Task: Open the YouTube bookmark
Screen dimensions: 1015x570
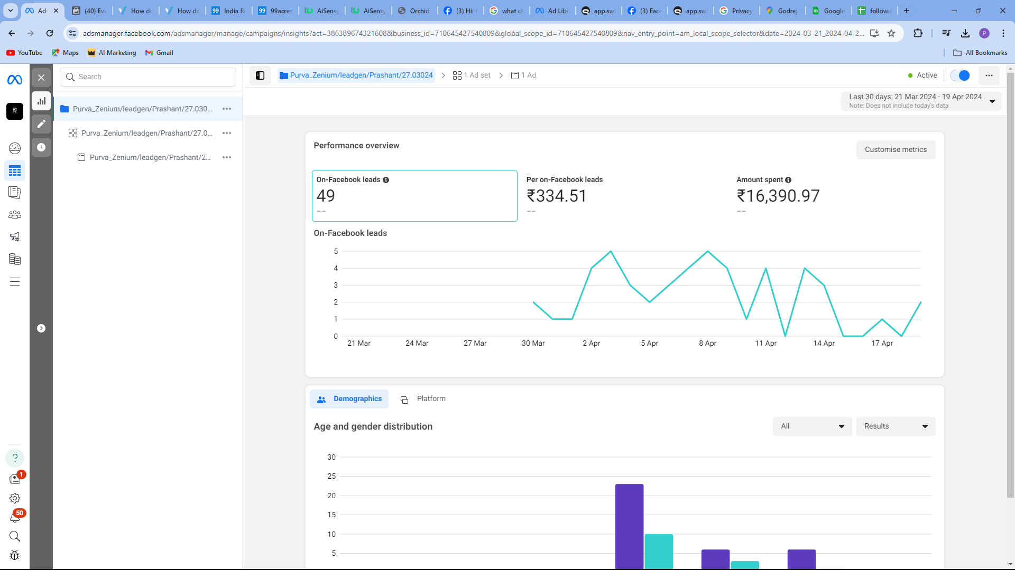Action: [24, 53]
